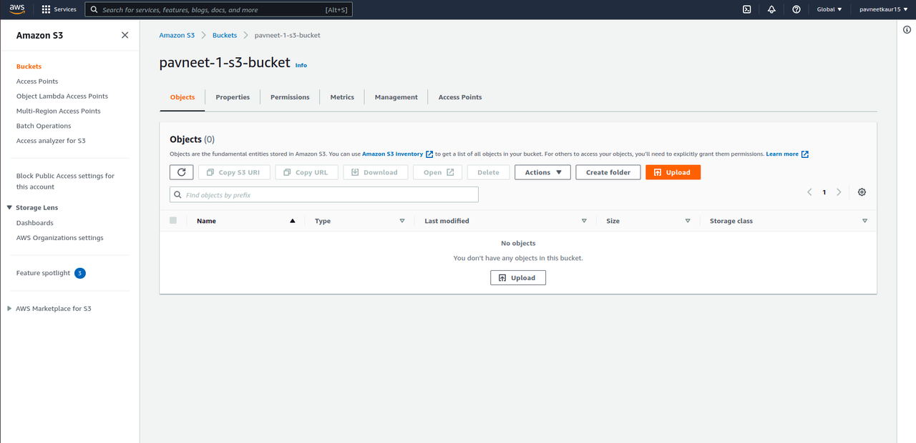Open Block Public Access settings
The height and width of the screenshot is (443, 916).
pos(65,181)
